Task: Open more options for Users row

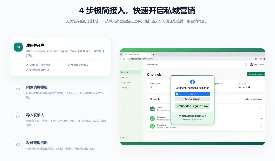Action: point(261,109)
